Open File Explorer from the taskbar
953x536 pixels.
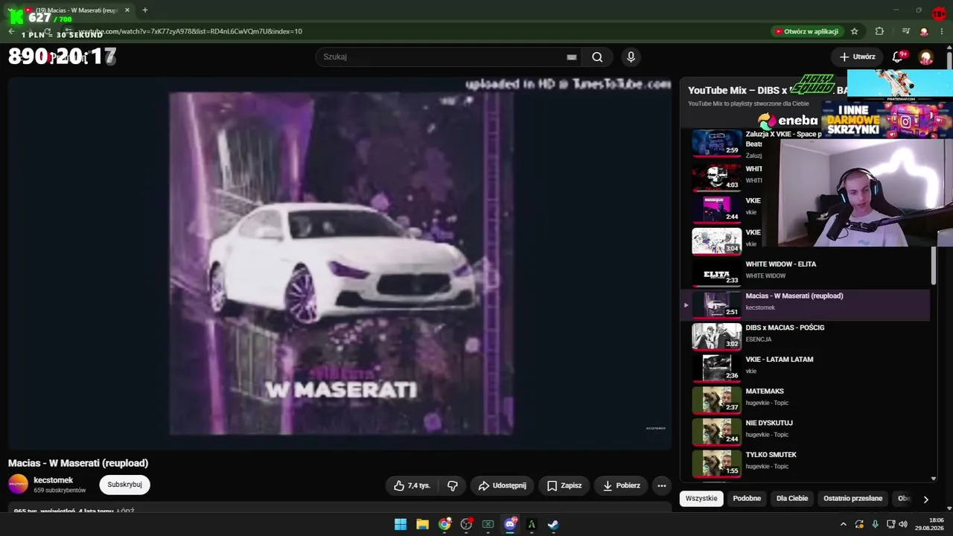pyautogui.click(x=422, y=524)
